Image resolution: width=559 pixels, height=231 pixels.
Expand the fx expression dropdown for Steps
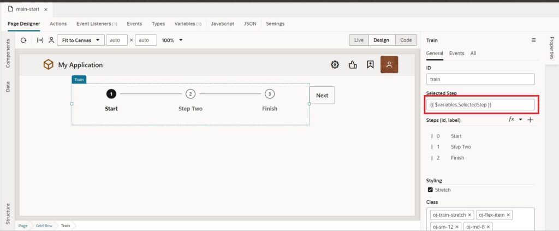[x=520, y=120]
